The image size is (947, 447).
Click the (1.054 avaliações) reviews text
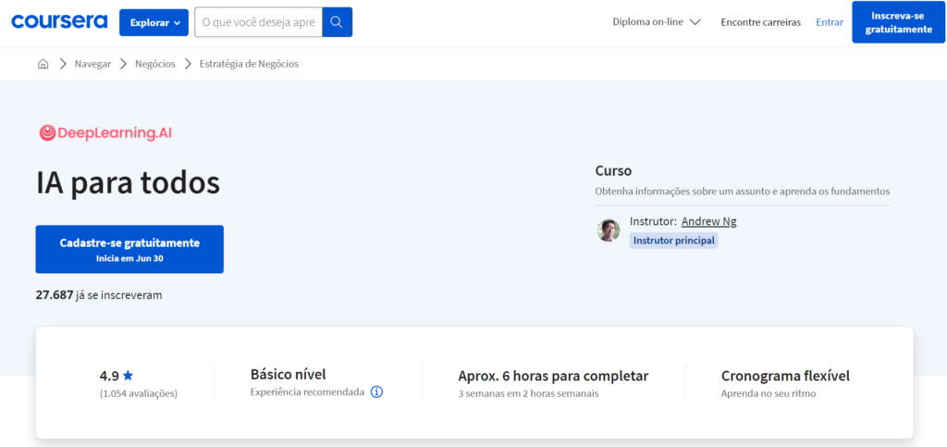(139, 394)
